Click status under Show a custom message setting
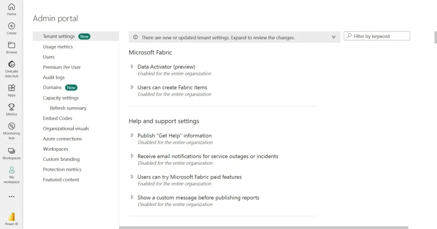 coord(175,205)
